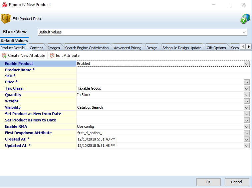Select the Enable Product row label
The image size is (252, 188).
[19, 64]
